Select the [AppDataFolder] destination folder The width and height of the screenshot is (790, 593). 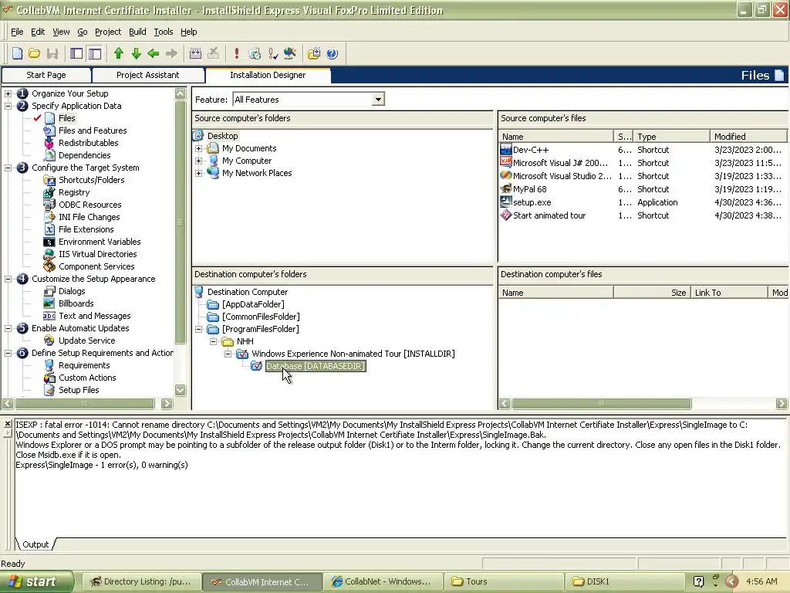click(253, 304)
